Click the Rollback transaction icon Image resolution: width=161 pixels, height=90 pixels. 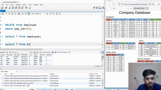26,14
